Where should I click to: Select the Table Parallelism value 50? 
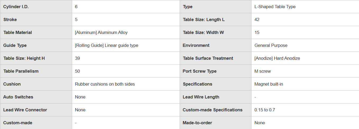77,71
